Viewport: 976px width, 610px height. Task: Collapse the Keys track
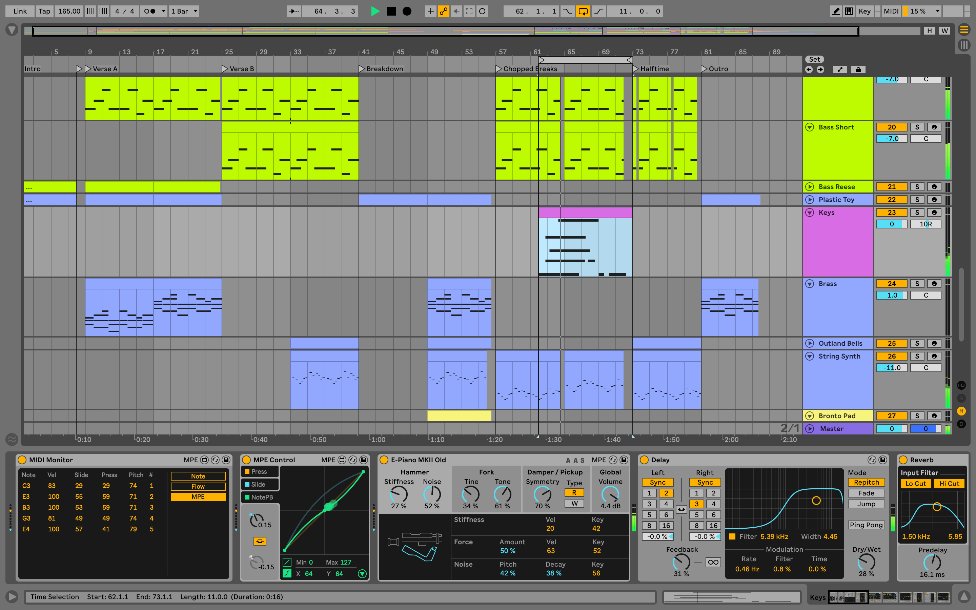[x=809, y=212]
